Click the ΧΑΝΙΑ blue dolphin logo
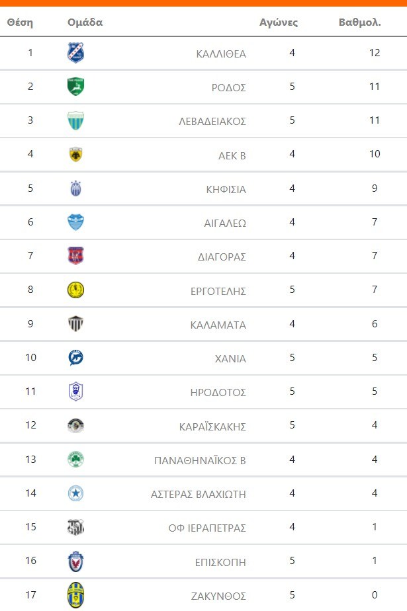This screenshot has width=407, height=611. pos(76,358)
